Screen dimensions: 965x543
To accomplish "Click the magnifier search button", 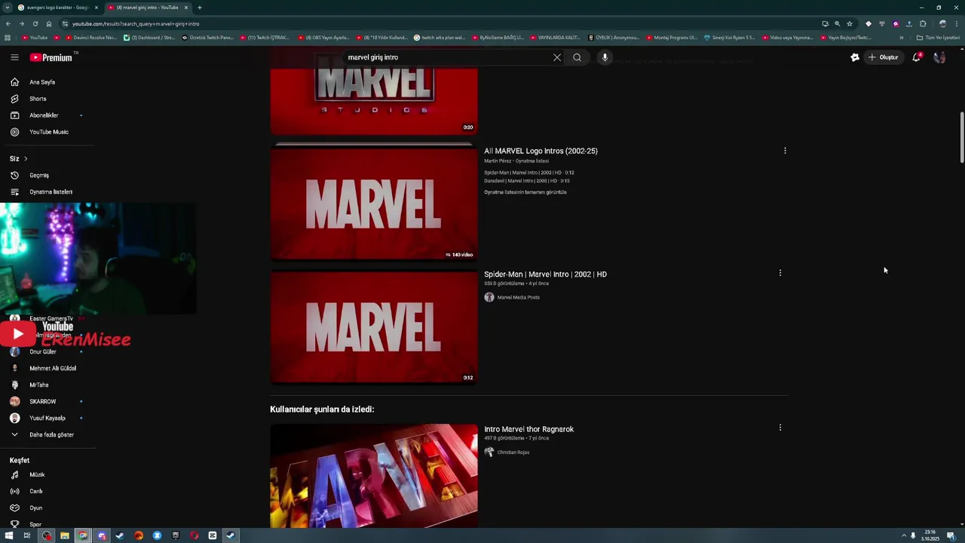I will point(577,57).
